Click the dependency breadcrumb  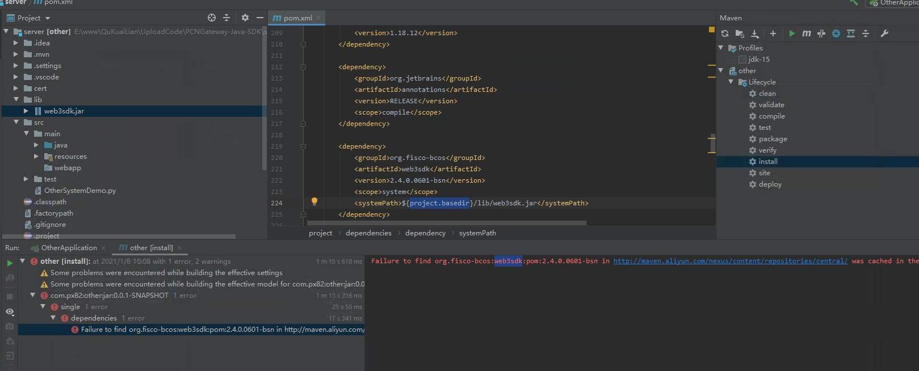pyautogui.click(x=425, y=233)
